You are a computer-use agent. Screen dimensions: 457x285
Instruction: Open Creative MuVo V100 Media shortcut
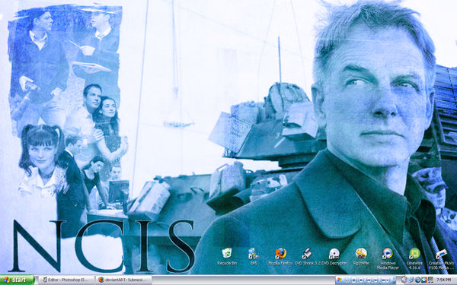441,258
